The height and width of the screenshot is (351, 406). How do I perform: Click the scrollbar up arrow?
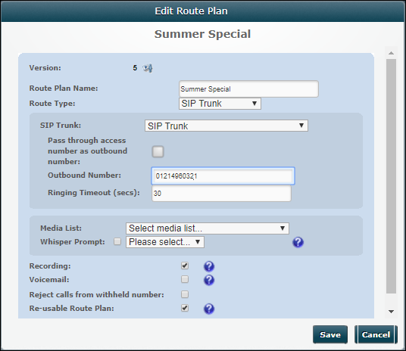tap(391, 53)
